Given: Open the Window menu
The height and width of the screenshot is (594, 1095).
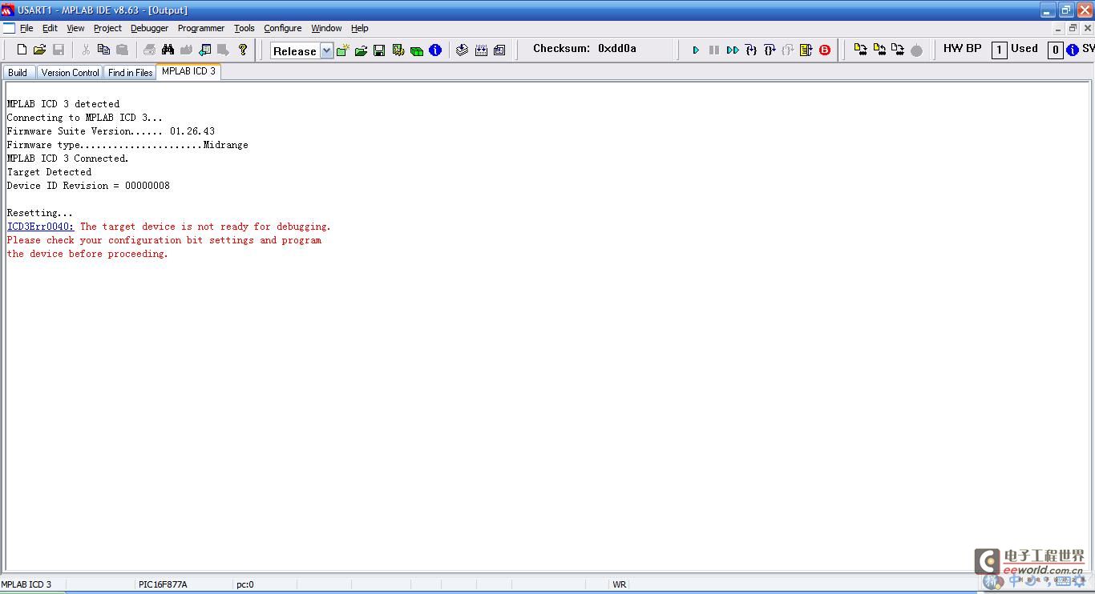Looking at the screenshot, I should point(326,28).
